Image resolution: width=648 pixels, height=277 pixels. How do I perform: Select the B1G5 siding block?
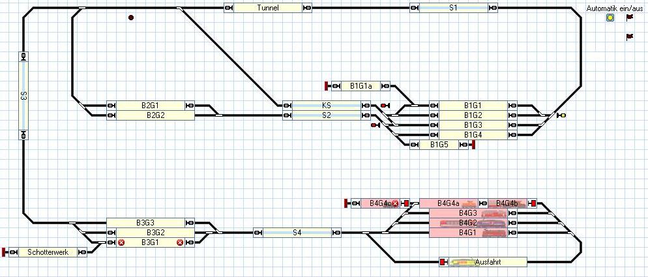pos(435,145)
